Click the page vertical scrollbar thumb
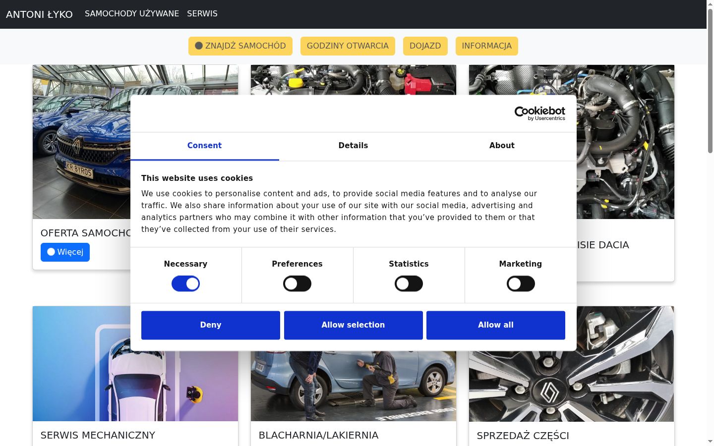This screenshot has width=714, height=446. 710,81
